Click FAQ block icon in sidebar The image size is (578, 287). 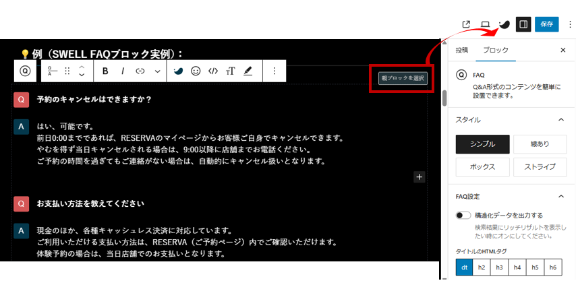point(461,75)
